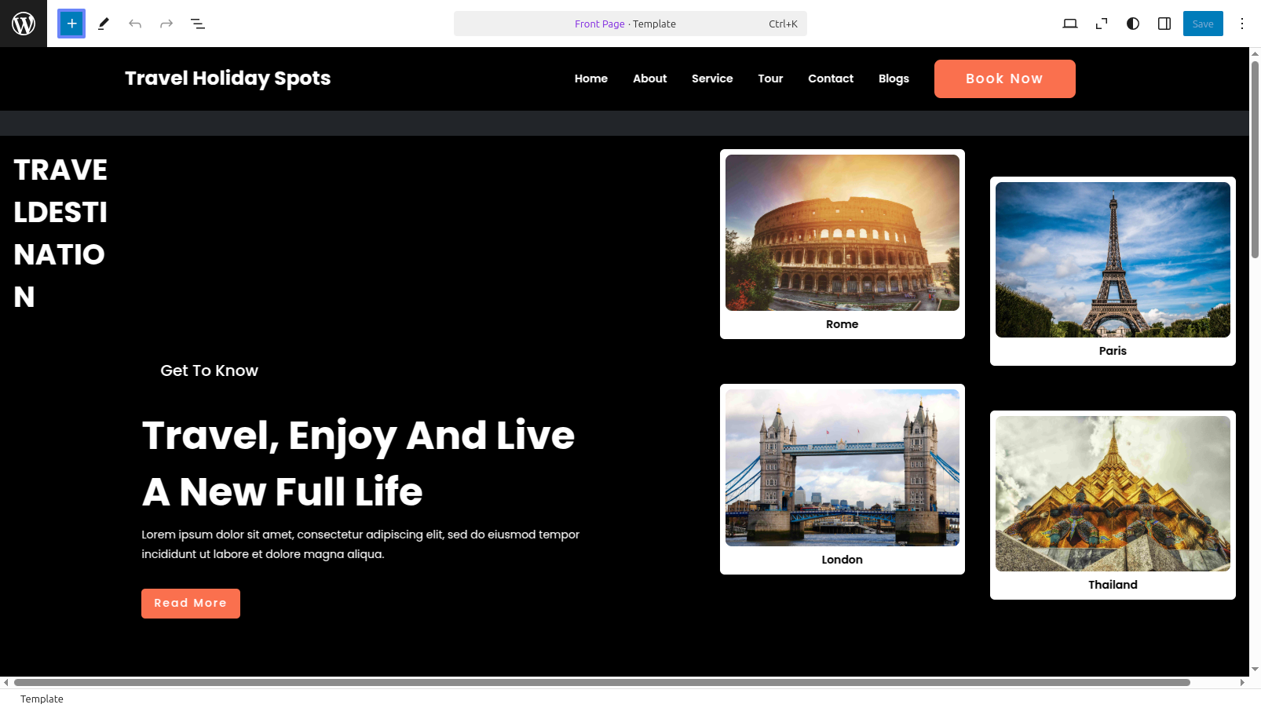The image size is (1261, 708).
Task: Click the Contact navigation item
Action: [x=831, y=78]
